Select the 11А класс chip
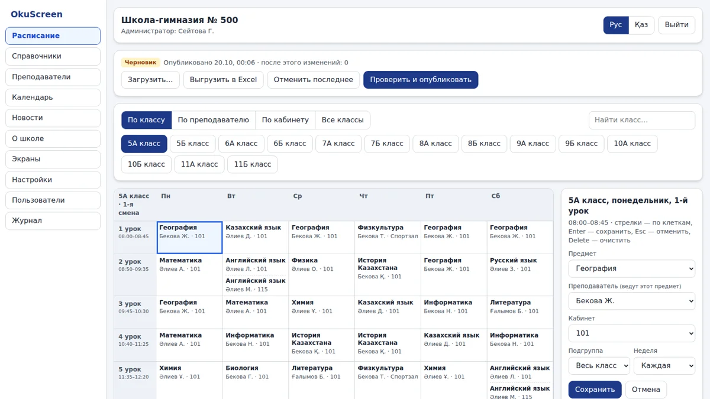Screen dimensions: 710x399 point(199,164)
